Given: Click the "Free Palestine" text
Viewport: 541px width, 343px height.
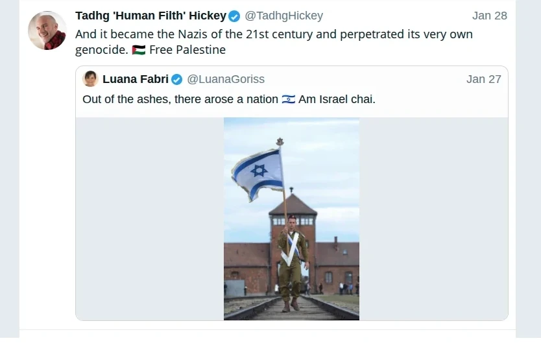Looking at the screenshot, I should tap(187, 50).
